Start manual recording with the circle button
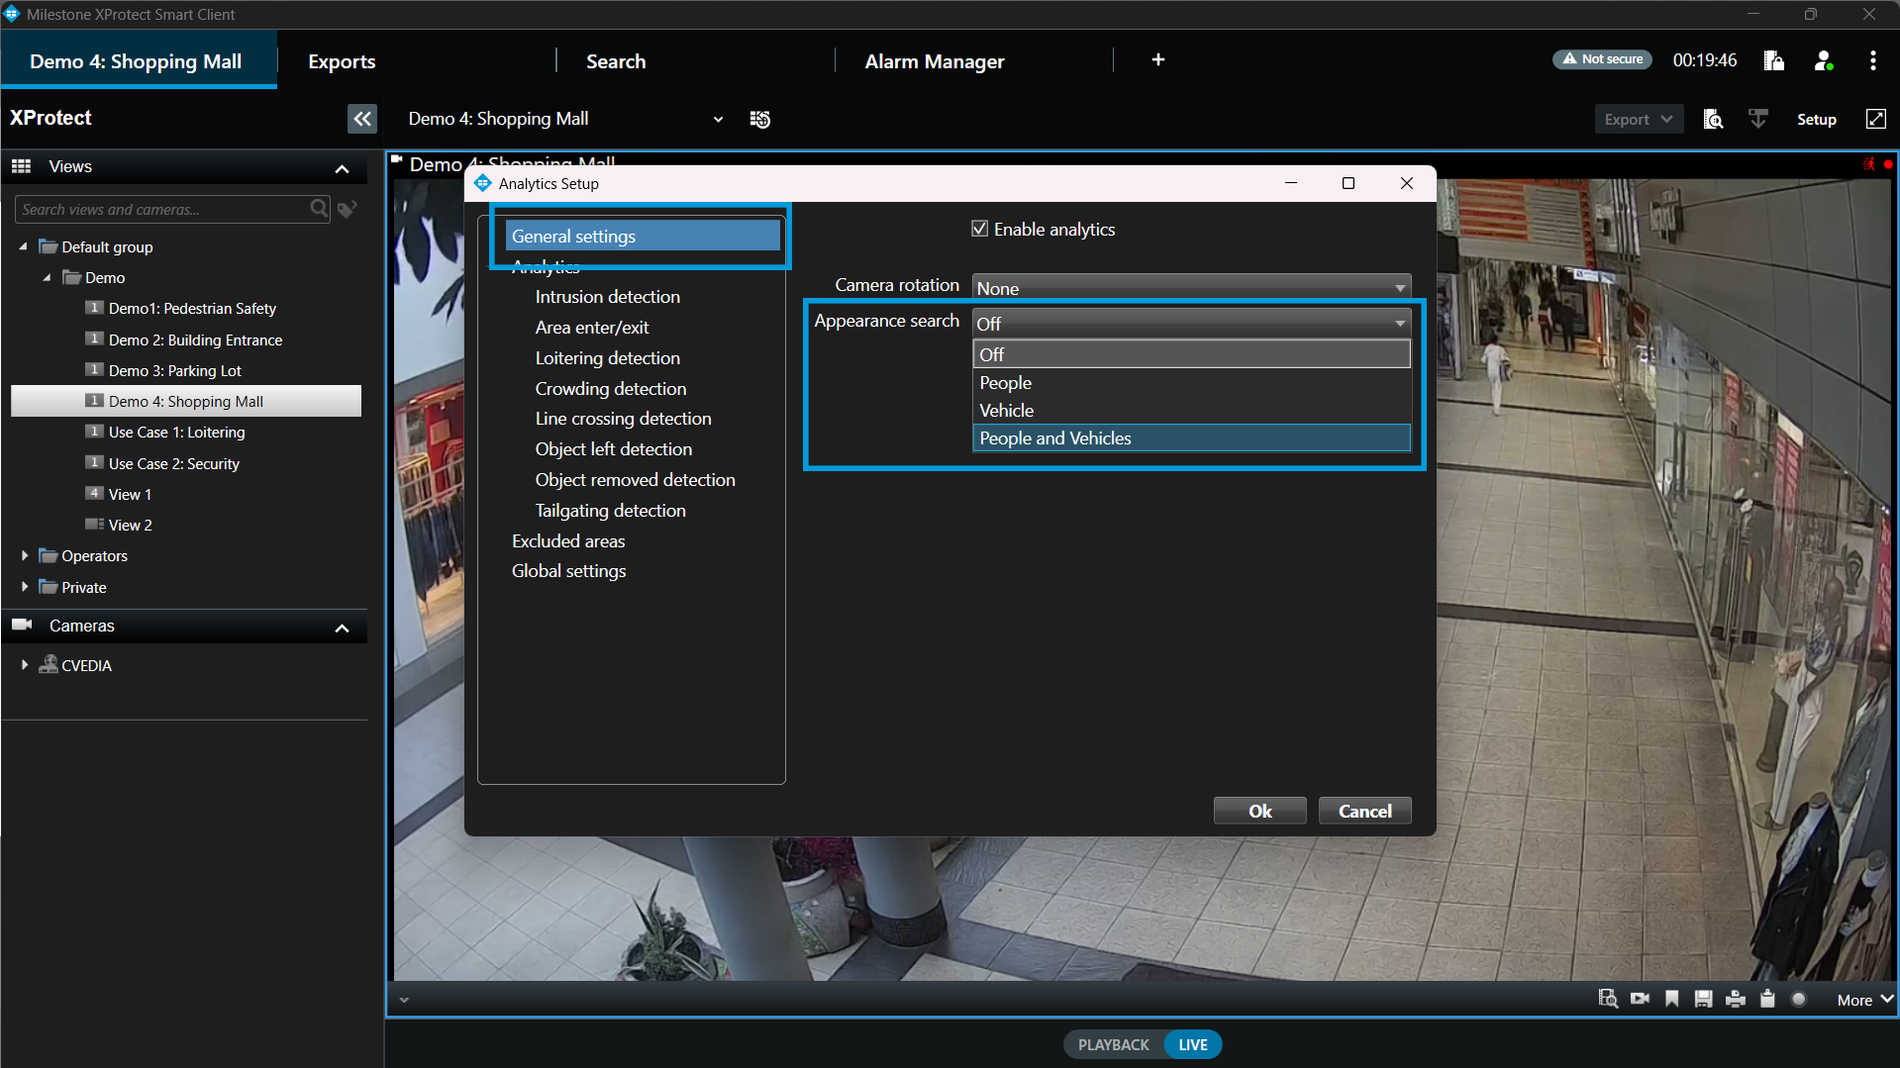Viewport: 1900px width, 1068px height. [1799, 999]
